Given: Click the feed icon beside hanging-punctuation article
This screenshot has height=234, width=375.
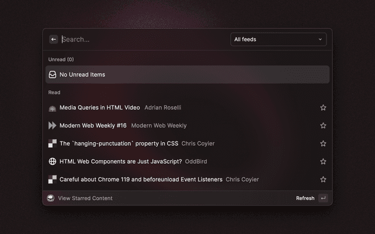Looking at the screenshot, I should 52,143.
